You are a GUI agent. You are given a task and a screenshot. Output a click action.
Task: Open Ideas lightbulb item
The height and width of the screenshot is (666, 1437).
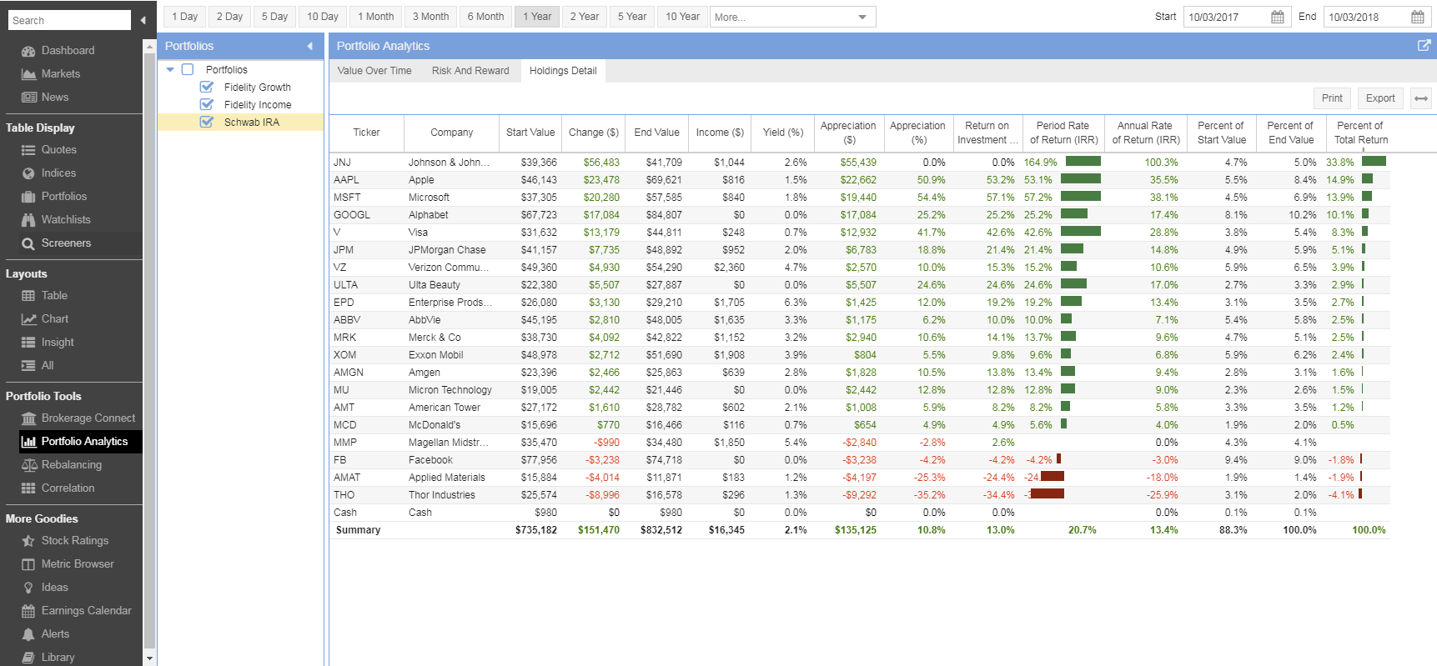click(x=54, y=588)
